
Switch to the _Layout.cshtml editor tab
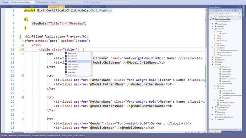(x=18, y=7)
